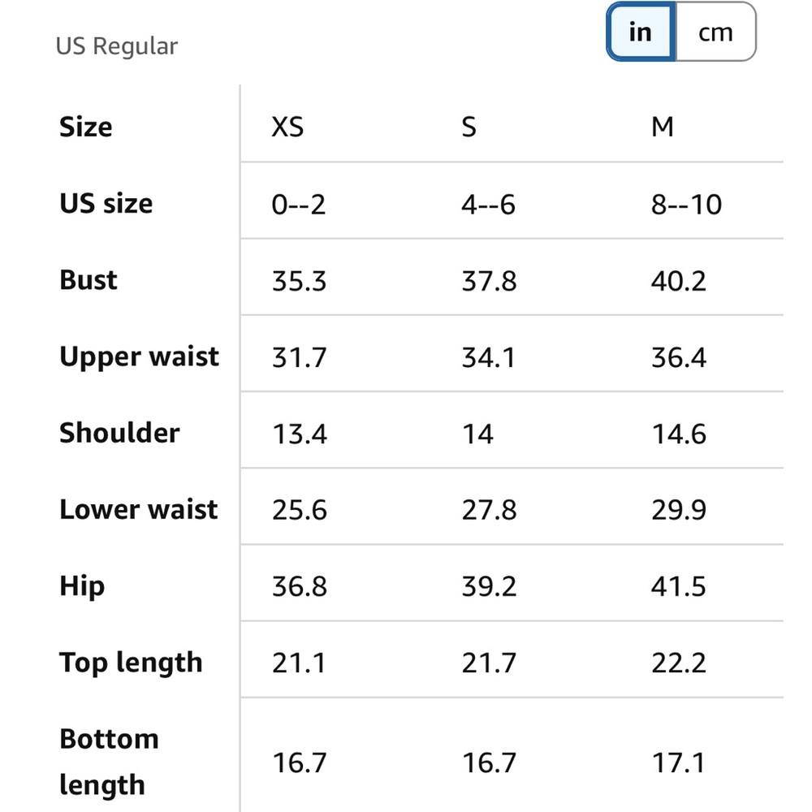Click the Hip row label

click(82, 587)
